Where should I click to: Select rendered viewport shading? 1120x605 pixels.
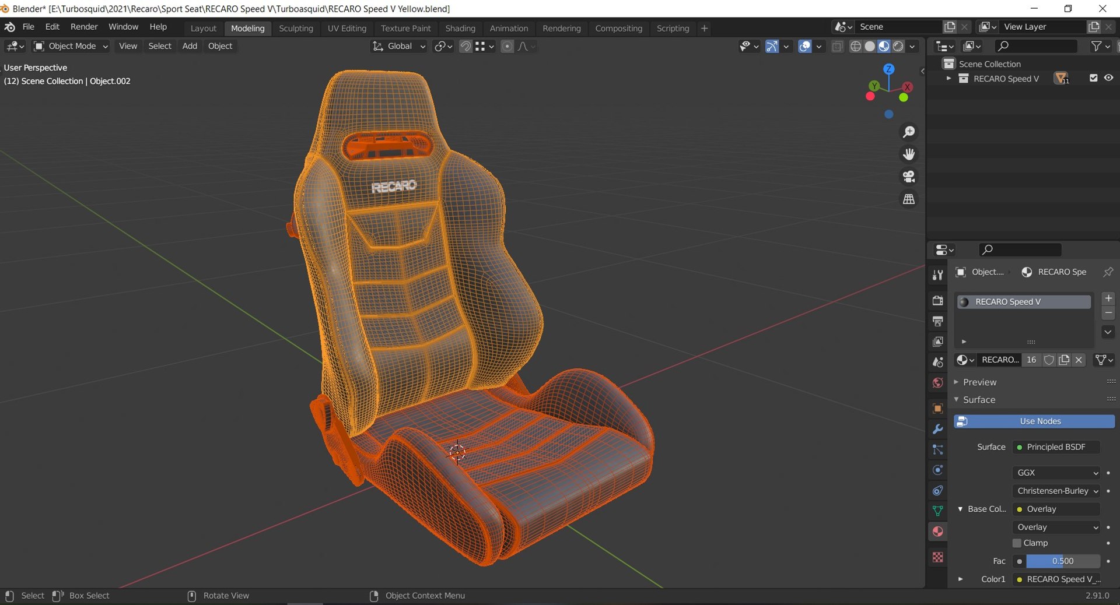[x=898, y=47]
